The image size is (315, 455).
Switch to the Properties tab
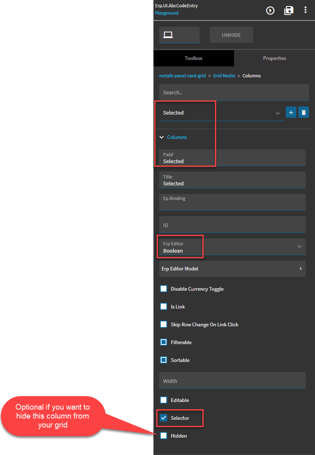tap(275, 58)
